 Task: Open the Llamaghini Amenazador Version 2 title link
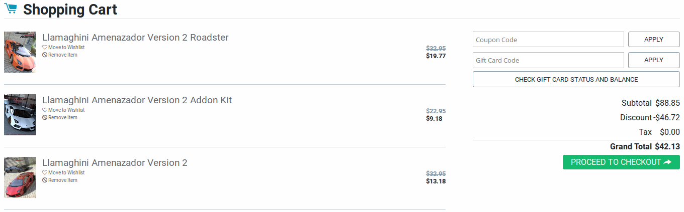tap(115, 163)
